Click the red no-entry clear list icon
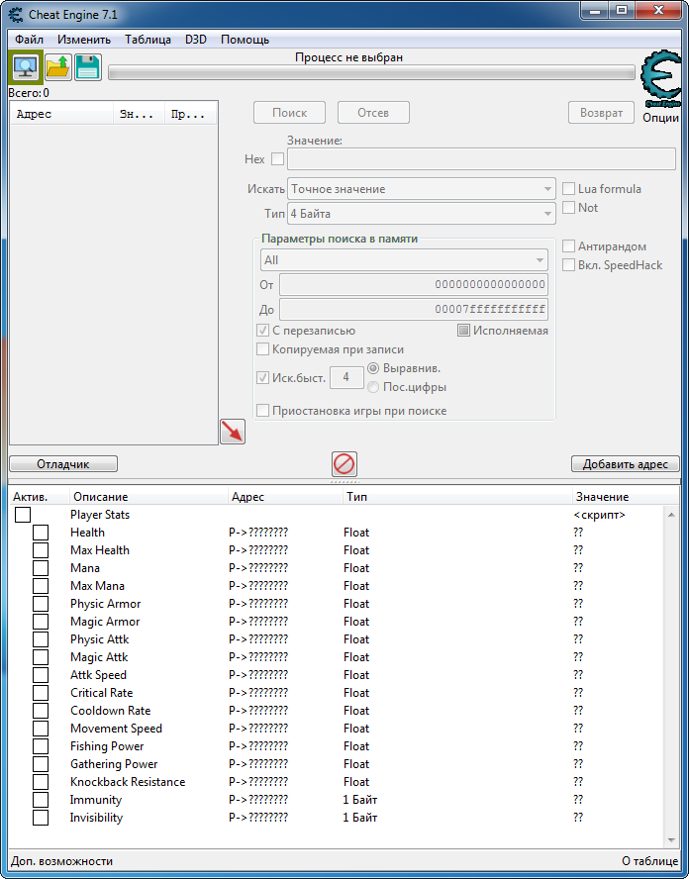 (x=344, y=464)
